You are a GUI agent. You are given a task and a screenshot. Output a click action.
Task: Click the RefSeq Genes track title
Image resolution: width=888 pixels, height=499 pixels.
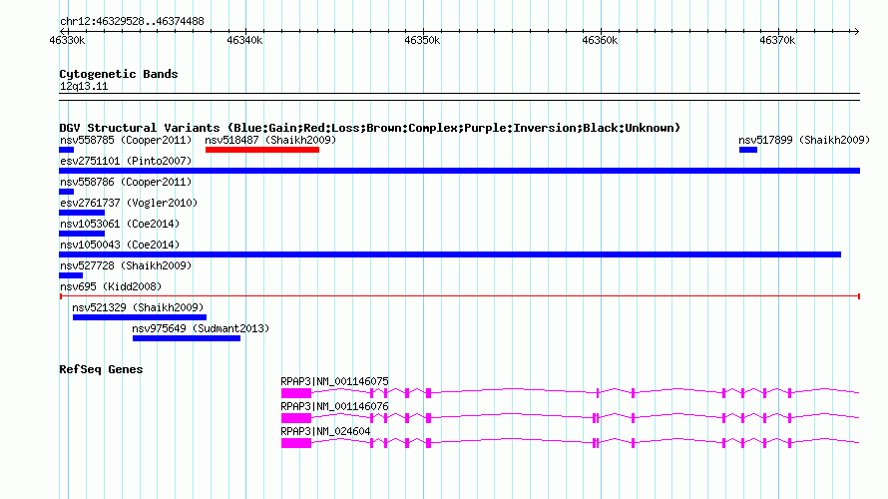pyautogui.click(x=101, y=369)
